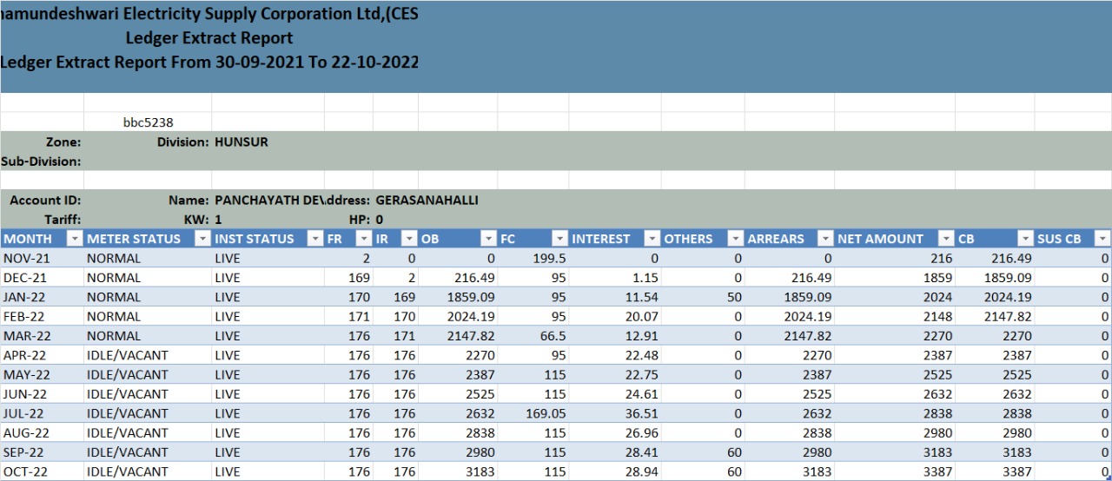1112x481 pixels.
Task: Select NORMAL meter status in NOV-21 row
Action: 148,259
